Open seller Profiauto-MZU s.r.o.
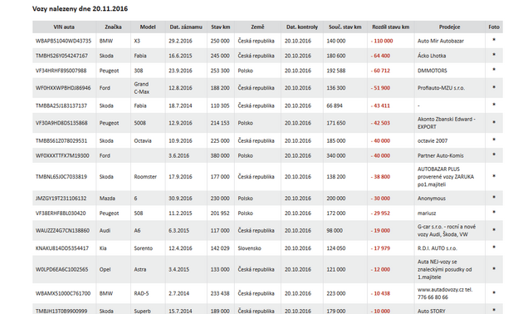The width and height of the screenshot is (523, 314). tap(441, 88)
